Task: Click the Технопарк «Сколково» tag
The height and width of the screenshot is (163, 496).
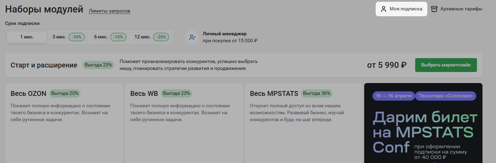Action: click(x=446, y=96)
